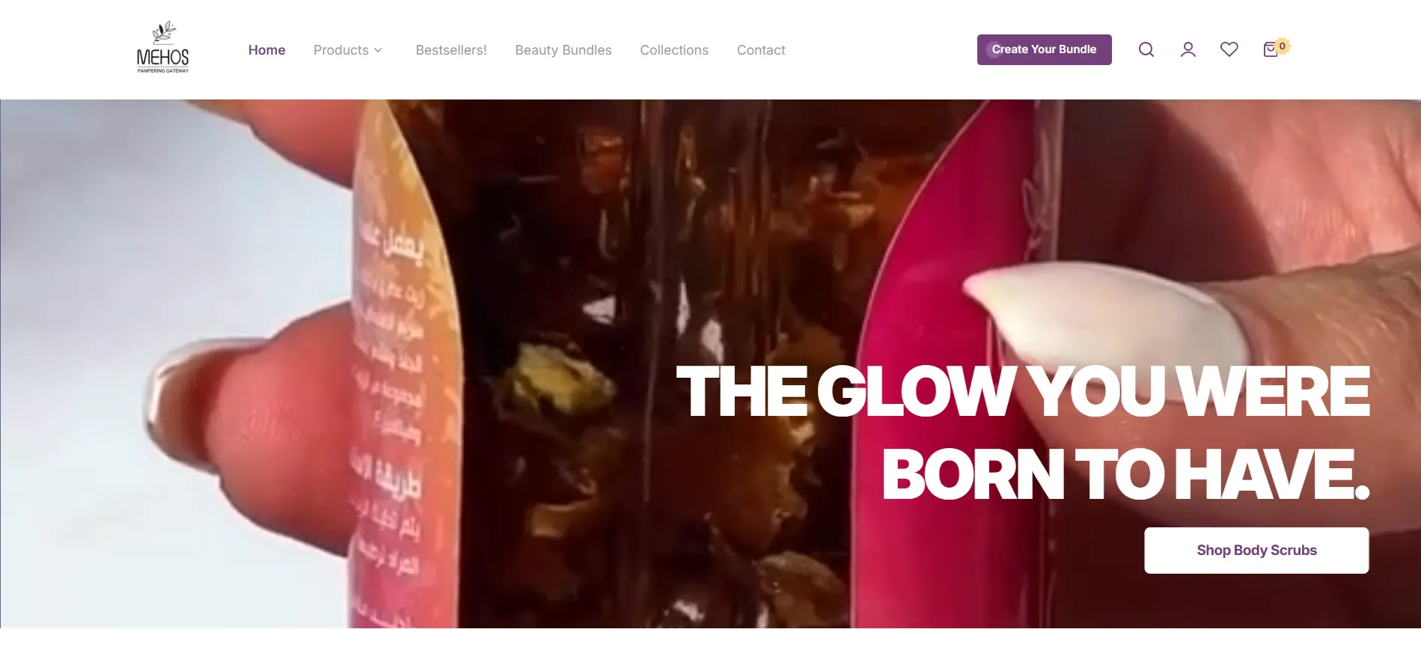This screenshot has width=1421, height=650.
Task: Click the MEHOS logo
Action: point(163,47)
